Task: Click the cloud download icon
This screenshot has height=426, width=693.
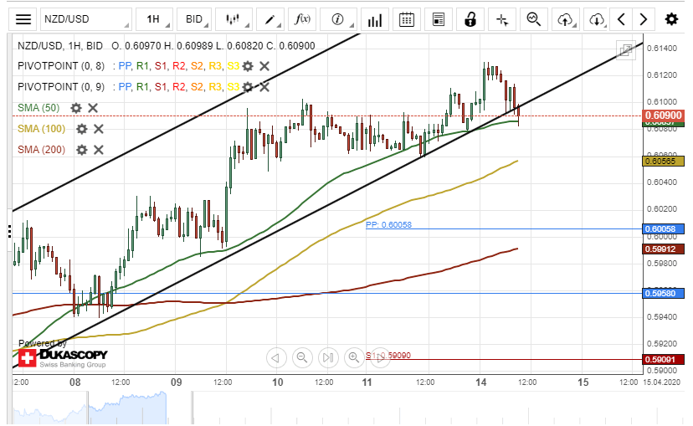Action: [x=596, y=19]
